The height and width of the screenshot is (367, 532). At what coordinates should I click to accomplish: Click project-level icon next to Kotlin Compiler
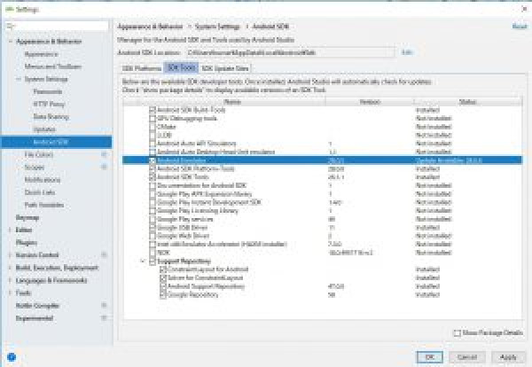pos(104,305)
